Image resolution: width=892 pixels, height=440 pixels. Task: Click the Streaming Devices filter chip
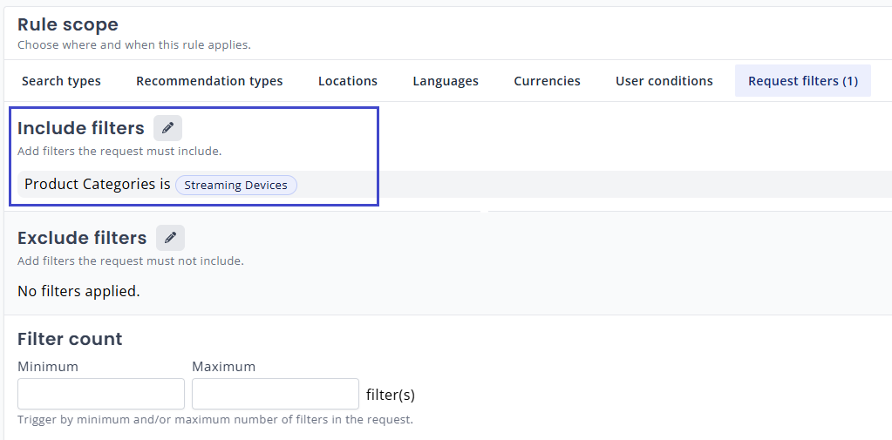[235, 185]
